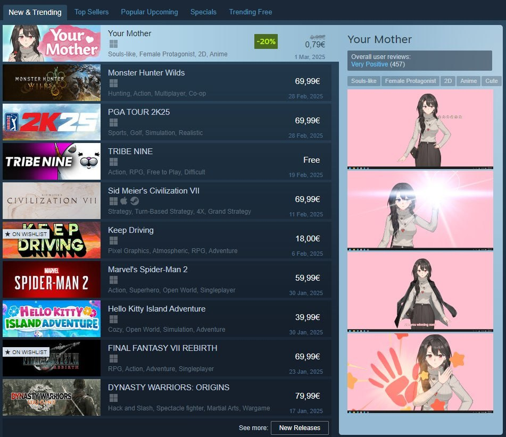Click the Female Protagonist tag in preview panel
The image size is (506, 437).
click(410, 81)
